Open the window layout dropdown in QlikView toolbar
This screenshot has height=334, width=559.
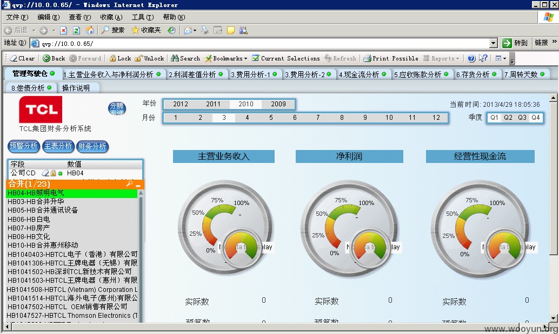[x=501, y=58]
